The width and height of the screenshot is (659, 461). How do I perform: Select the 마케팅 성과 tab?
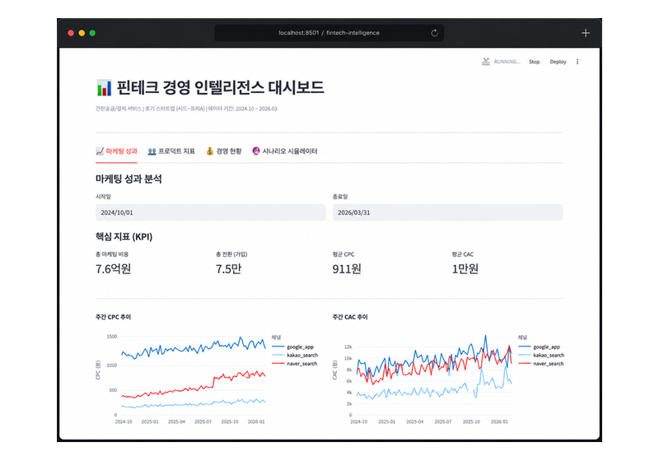coord(116,151)
